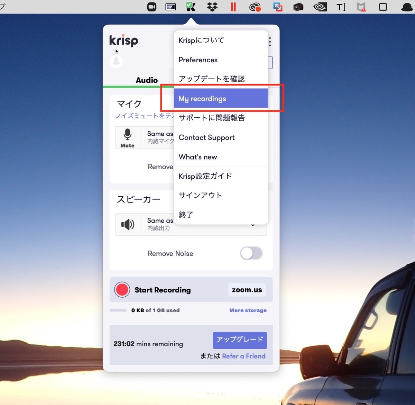Image resolution: width=415 pixels, height=405 pixels.
Task: Click the red parallel bars menu bar icon
Action: tap(233, 7)
